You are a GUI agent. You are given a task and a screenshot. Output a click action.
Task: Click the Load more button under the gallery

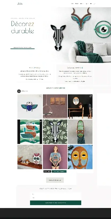[x=47, y=171]
